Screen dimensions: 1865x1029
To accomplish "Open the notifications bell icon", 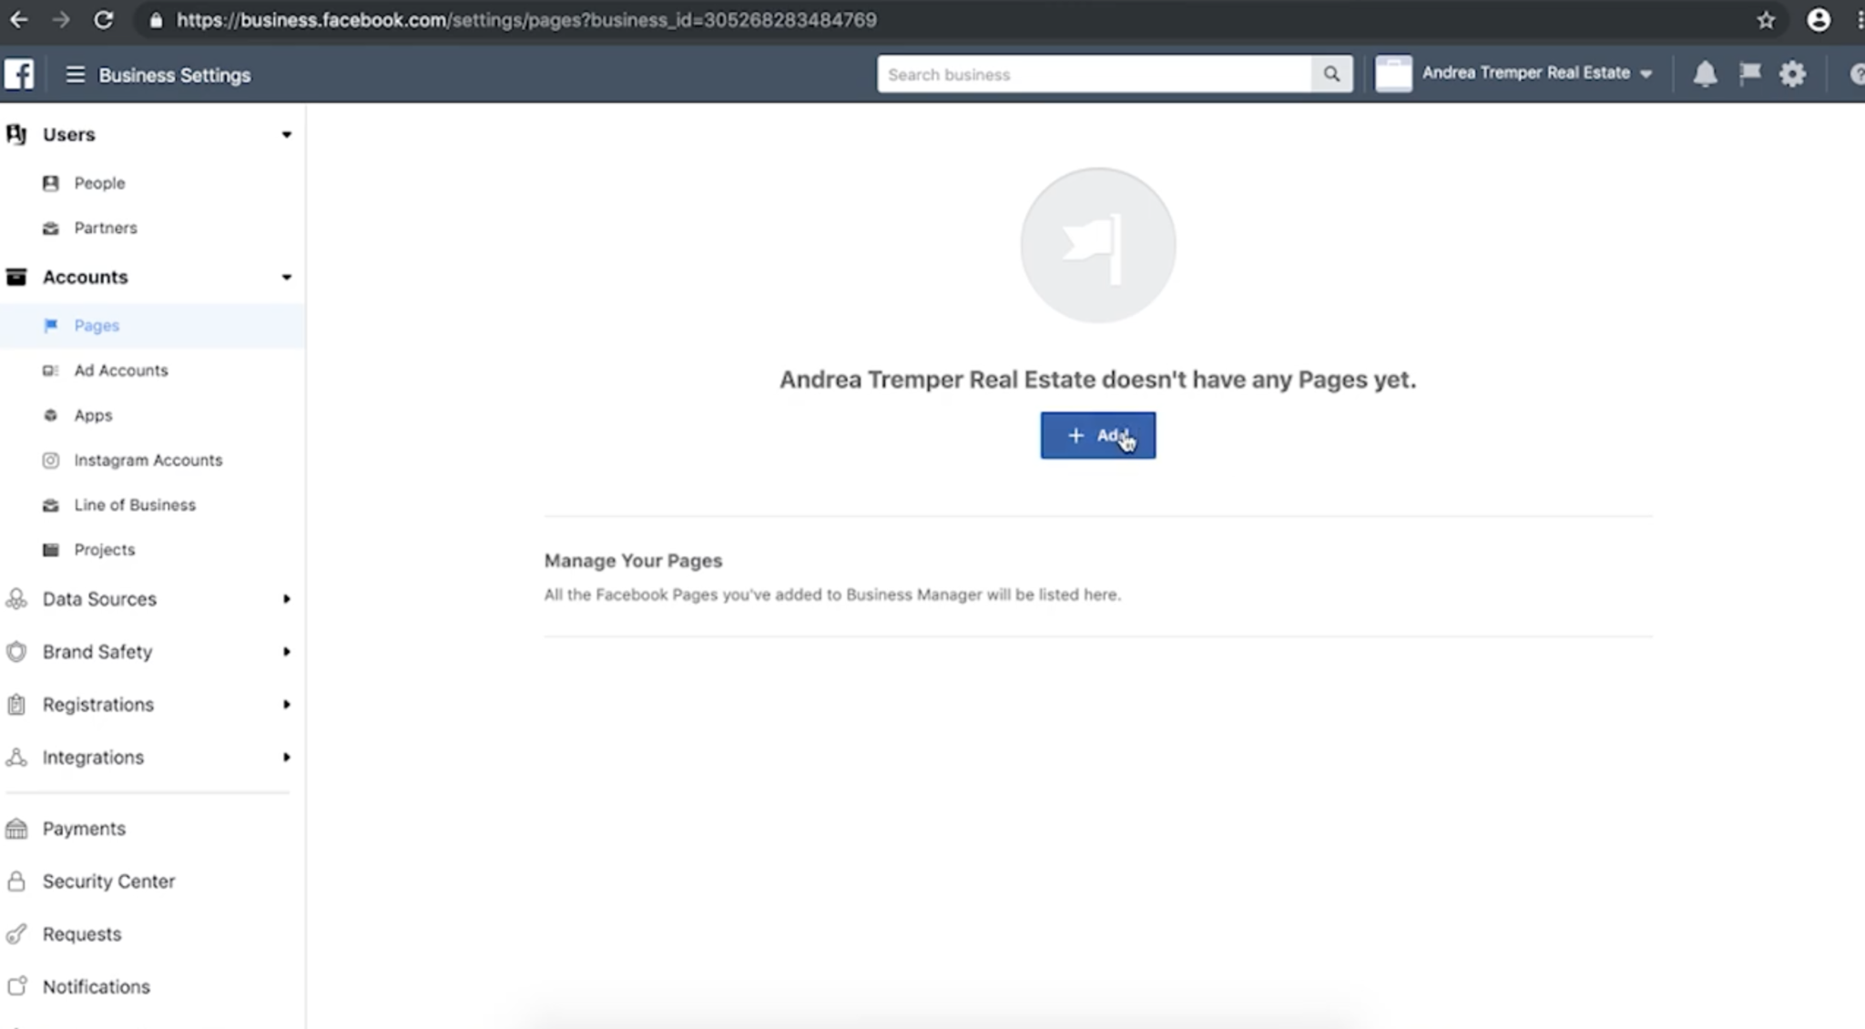I will click(x=1705, y=74).
